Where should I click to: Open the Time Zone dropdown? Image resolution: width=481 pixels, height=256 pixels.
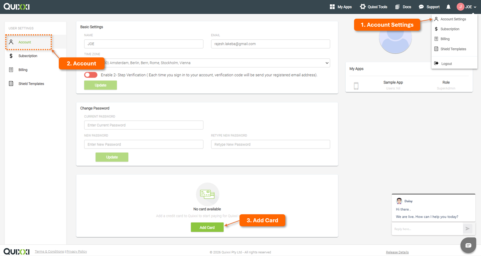point(207,63)
